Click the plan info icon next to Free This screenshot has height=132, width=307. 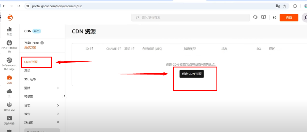(x=42, y=43)
